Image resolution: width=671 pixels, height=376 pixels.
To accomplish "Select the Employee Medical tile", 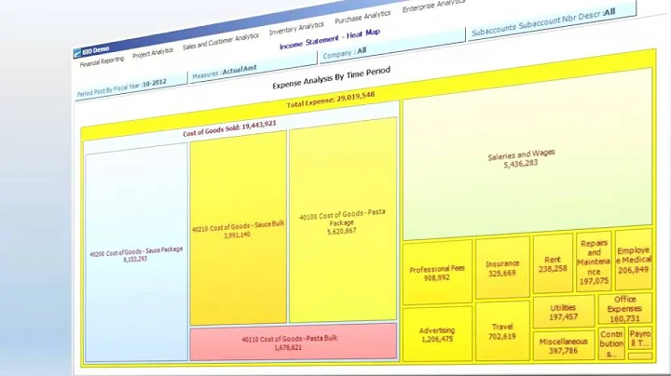I will pyautogui.click(x=634, y=259).
